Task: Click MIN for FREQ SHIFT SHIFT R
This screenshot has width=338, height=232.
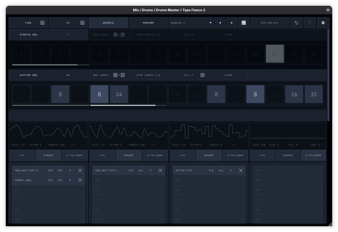Action: click(x=51, y=170)
